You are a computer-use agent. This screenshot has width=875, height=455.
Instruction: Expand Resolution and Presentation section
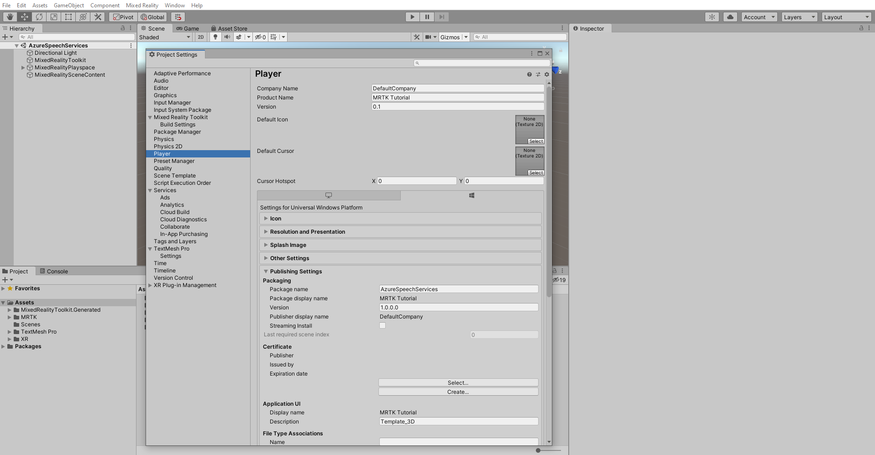[400, 232]
